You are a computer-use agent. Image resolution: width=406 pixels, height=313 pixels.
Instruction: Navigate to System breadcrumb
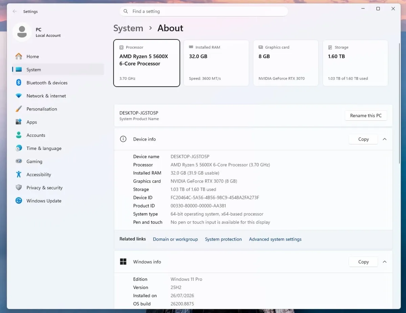(x=128, y=28)
